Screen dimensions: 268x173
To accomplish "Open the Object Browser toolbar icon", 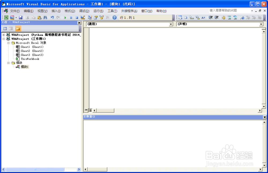I will (x=102, y=17).
